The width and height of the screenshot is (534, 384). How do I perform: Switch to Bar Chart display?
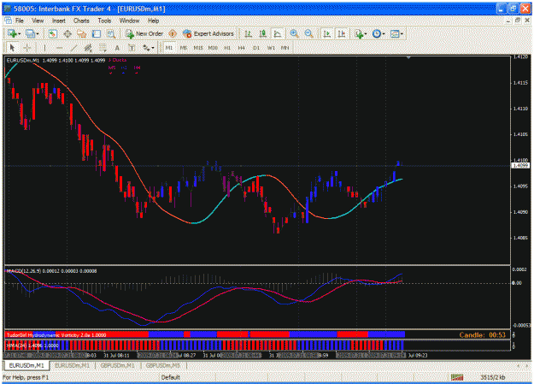coord(249,33)
